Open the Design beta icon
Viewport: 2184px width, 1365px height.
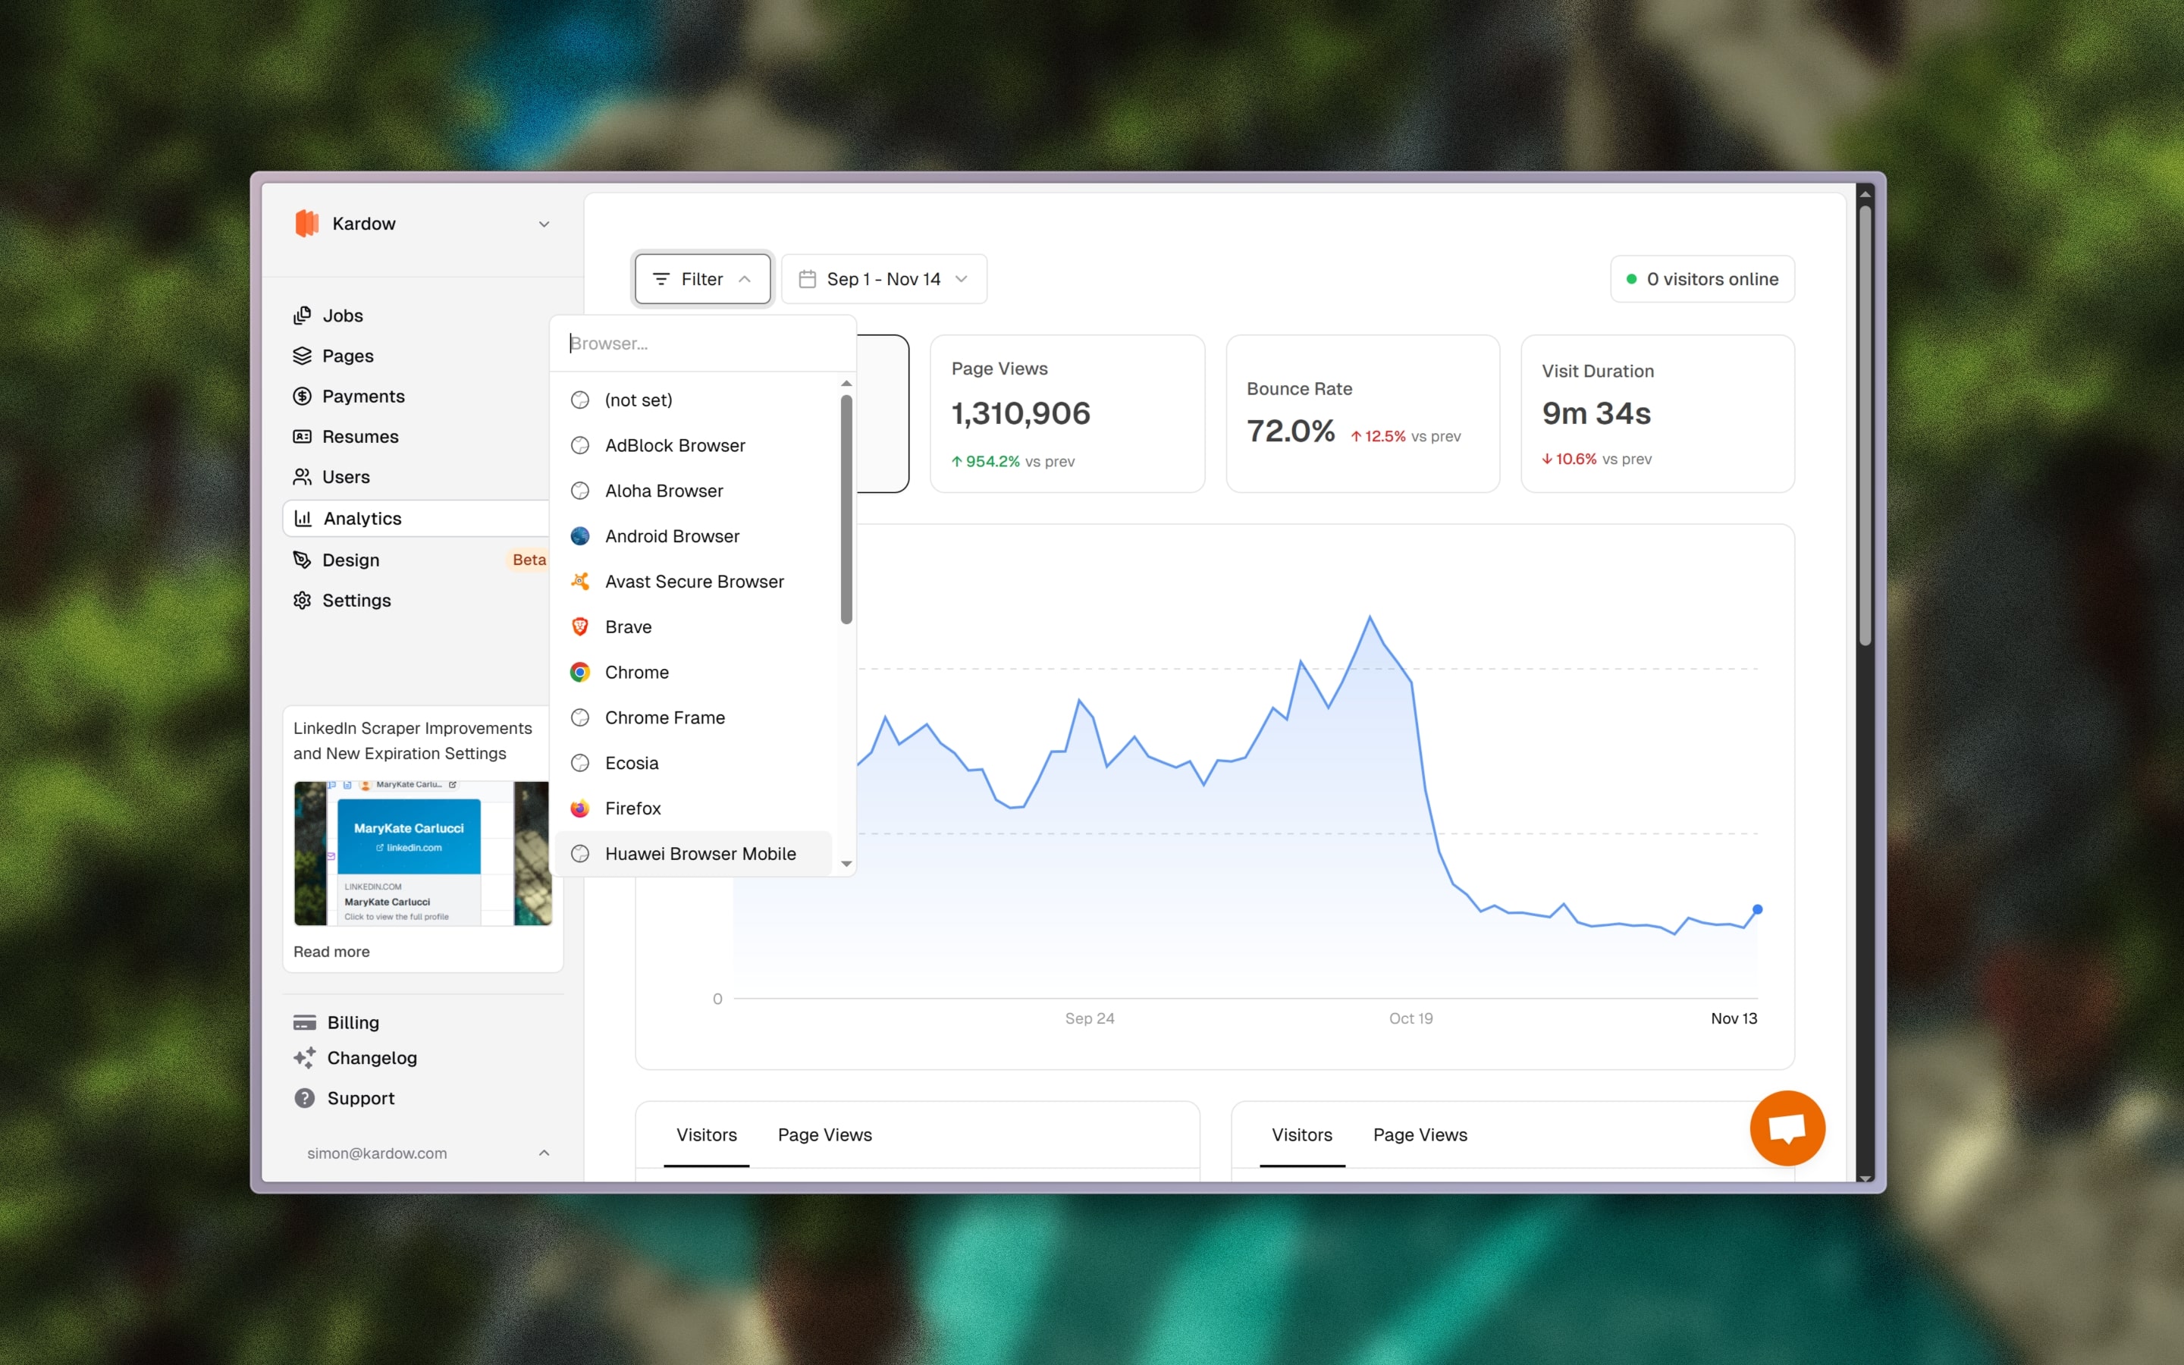click(x=303, y=560)
